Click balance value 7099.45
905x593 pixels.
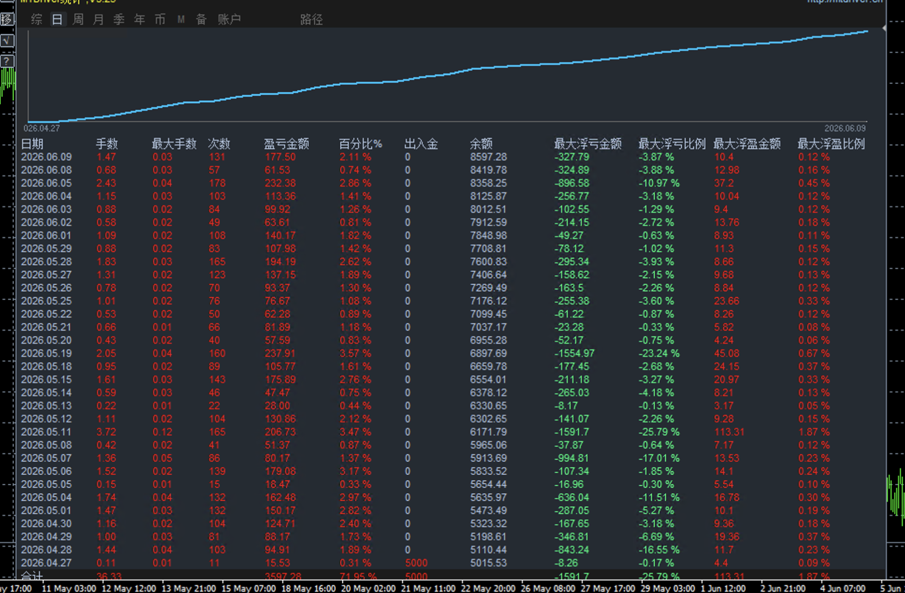tap(488, 314)
